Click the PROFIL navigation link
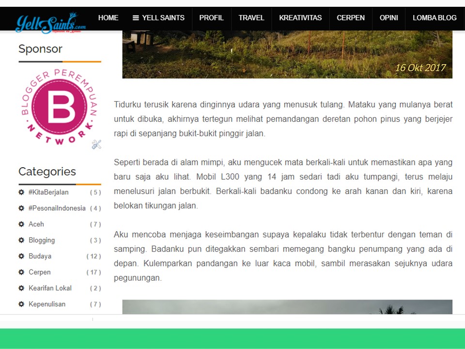The height and width of the screenshot is (349, 465). 212,18
